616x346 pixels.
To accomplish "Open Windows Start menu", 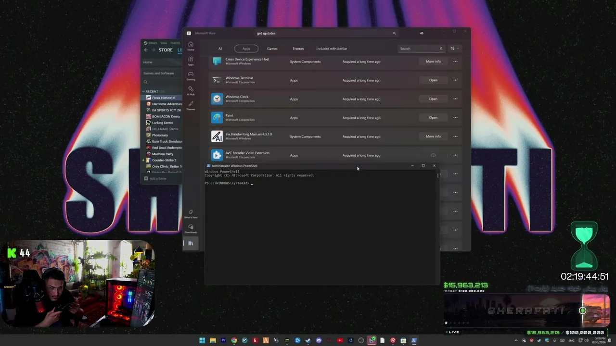I will coord(202,341).
